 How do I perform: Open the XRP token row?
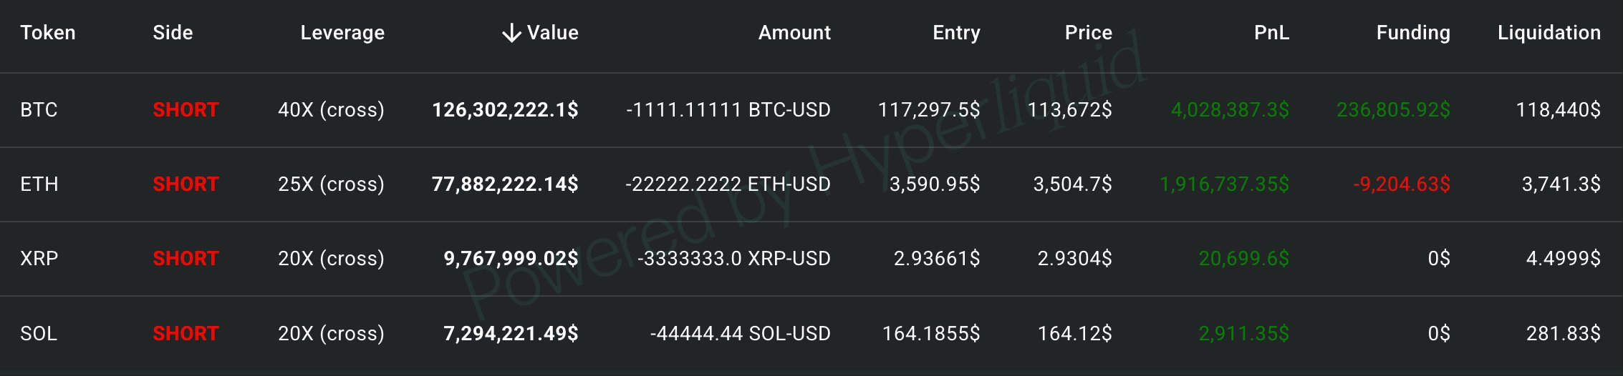coord(811,259)
